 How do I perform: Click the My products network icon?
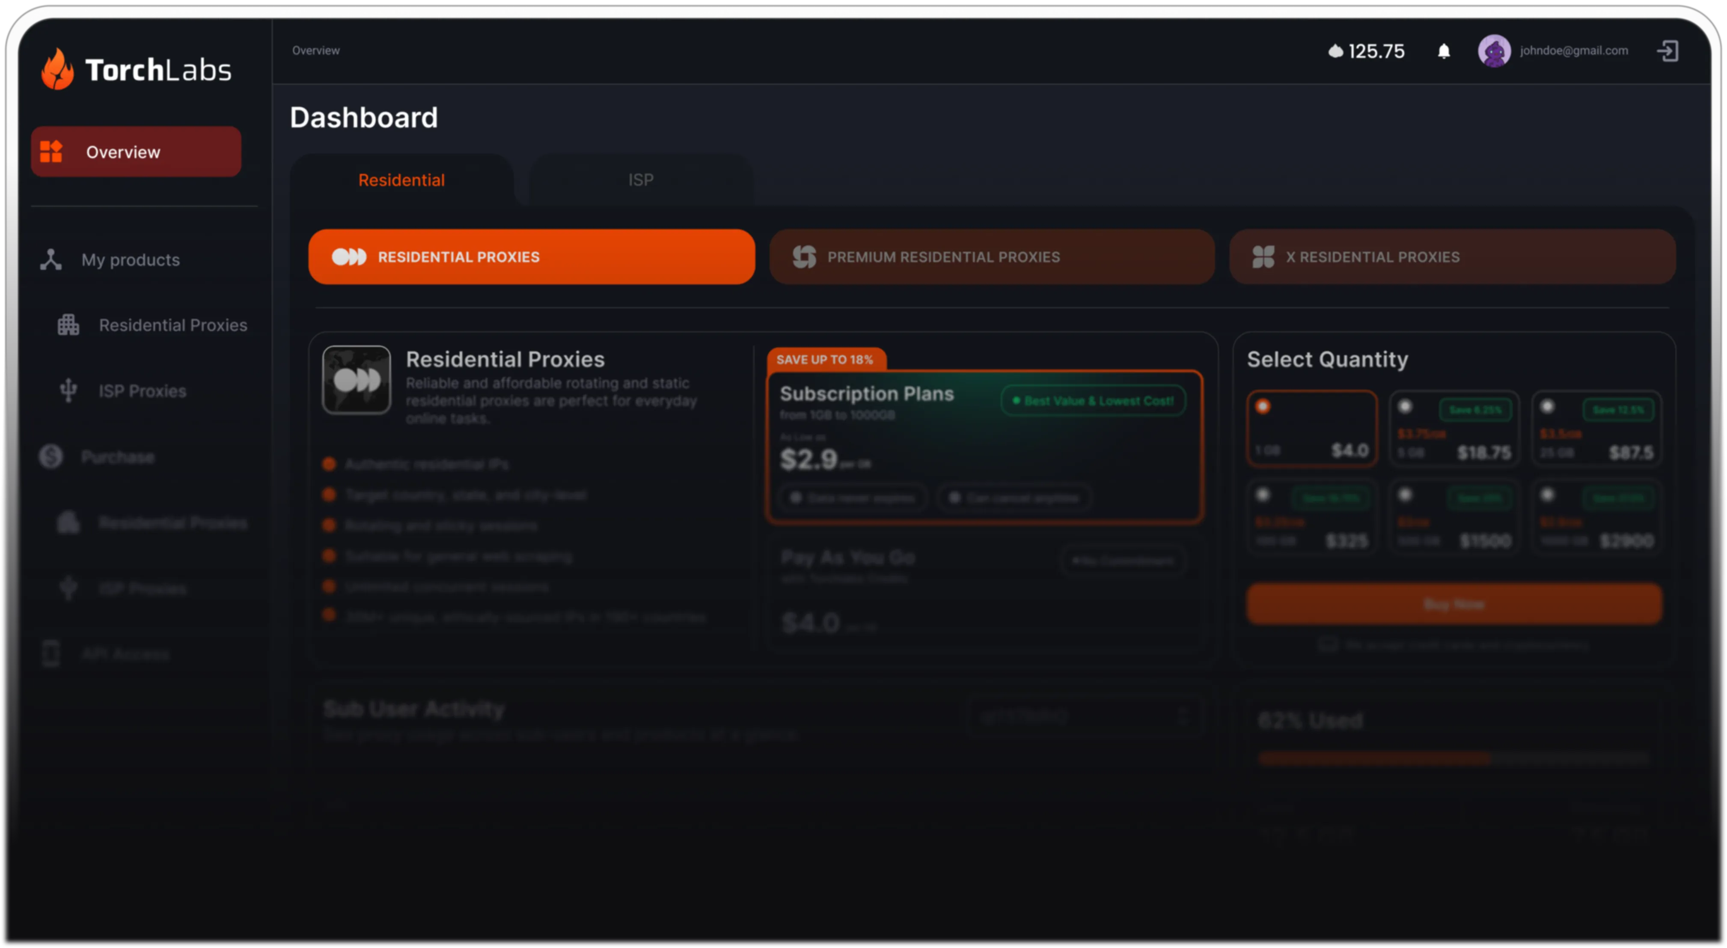[x=51, y=259]
